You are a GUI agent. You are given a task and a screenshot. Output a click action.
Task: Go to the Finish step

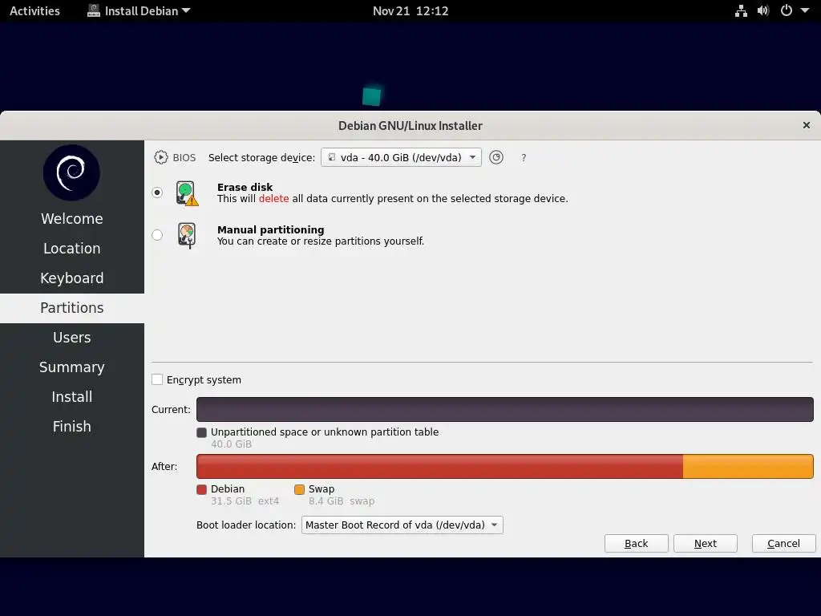point(71,427)
